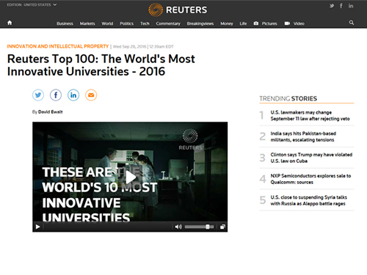Viewport: 367px width, 275px height.
Task: Open the Edition: United States dropdown
Action: (32, 4)
